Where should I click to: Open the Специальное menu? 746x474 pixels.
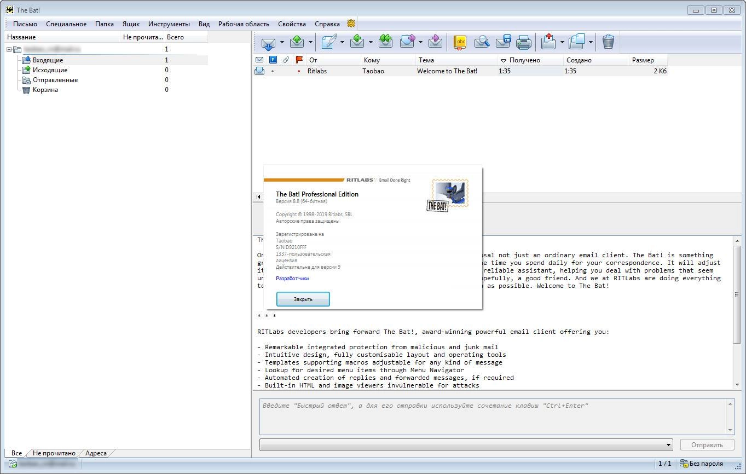pyautogui.click(x=66, y=24)
